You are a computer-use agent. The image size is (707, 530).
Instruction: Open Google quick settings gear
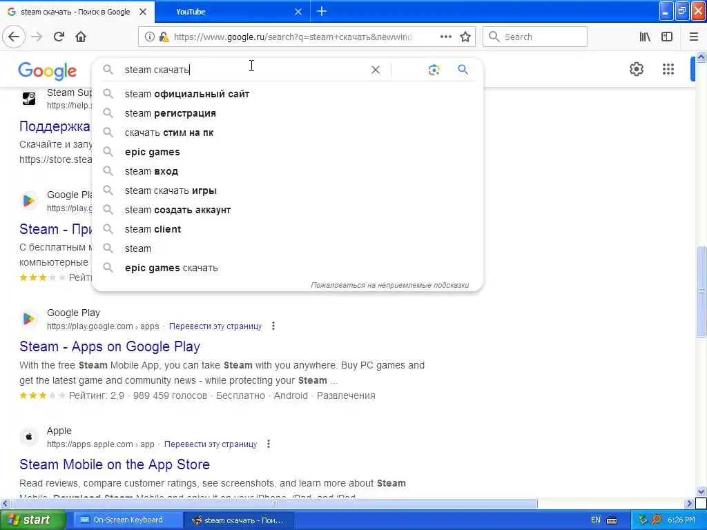tap(636, 69)
